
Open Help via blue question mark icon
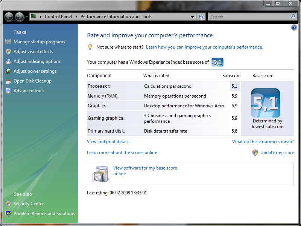[x=294, y=27]
